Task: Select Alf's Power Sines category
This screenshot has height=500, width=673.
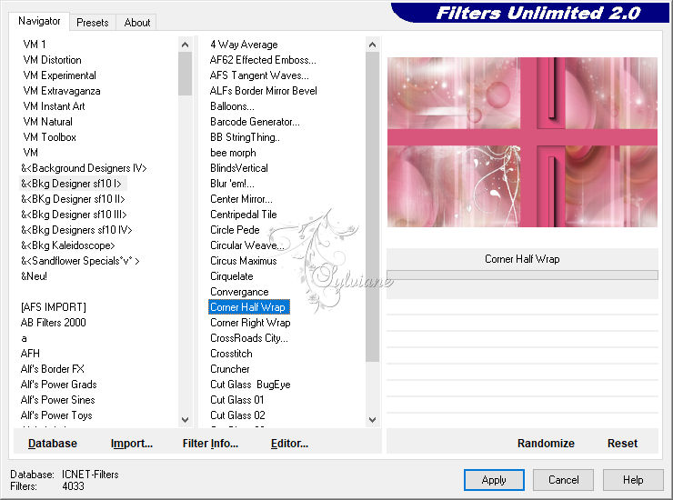Action: point(57,400)
